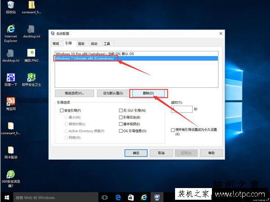Switch to the 引导 tab
This screenshot has height=202, width=270.
pos(68,43)
